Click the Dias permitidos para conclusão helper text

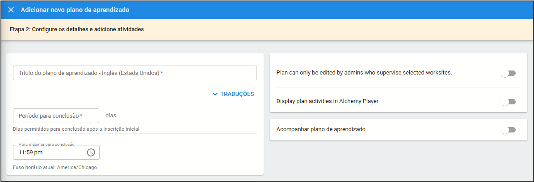coord(76,129)
